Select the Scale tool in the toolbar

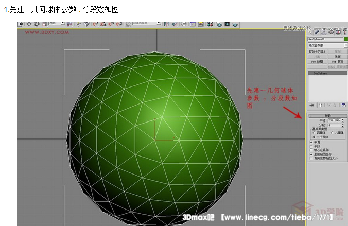[x=44, y=24]
